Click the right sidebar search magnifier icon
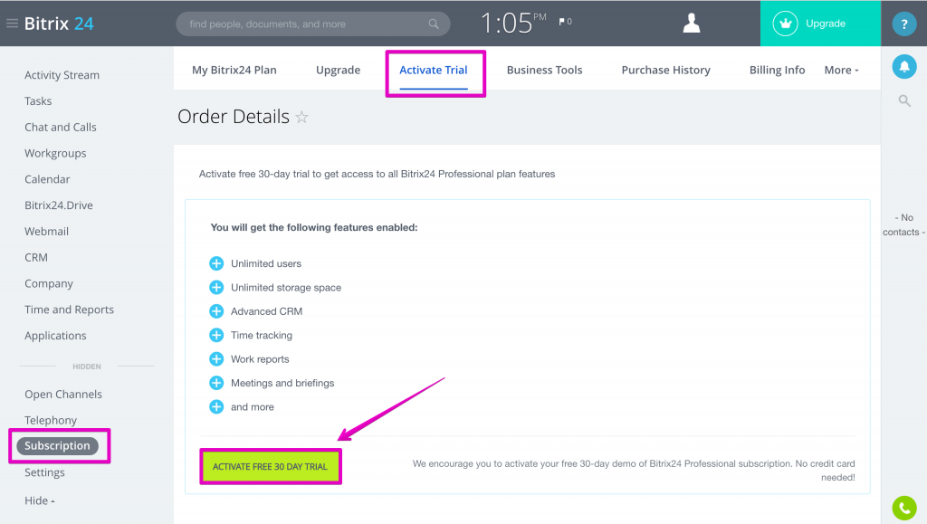This screenshot has height=524, width=927. [904, 101]
